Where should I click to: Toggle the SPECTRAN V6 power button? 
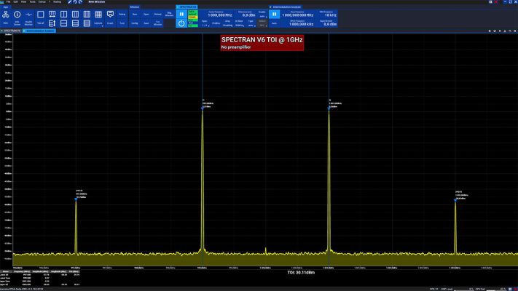[x=181, y=23]
